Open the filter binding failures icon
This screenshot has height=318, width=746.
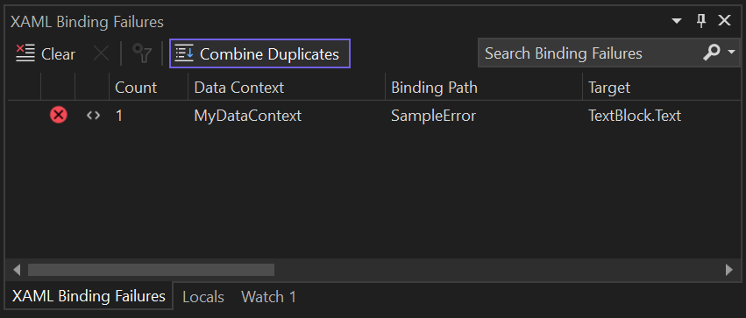pos(141,53)
